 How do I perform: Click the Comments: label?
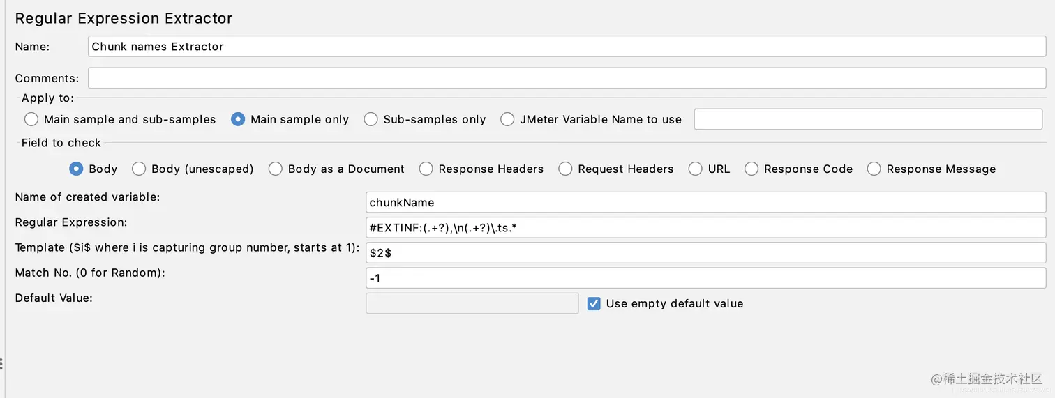pos(47,79)
